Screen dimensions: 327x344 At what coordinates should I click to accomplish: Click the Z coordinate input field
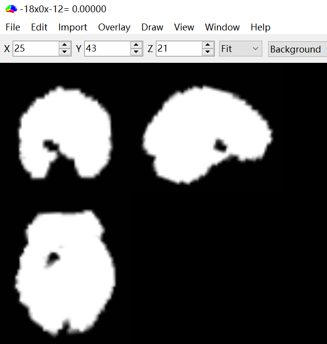[x=179, y=49]
